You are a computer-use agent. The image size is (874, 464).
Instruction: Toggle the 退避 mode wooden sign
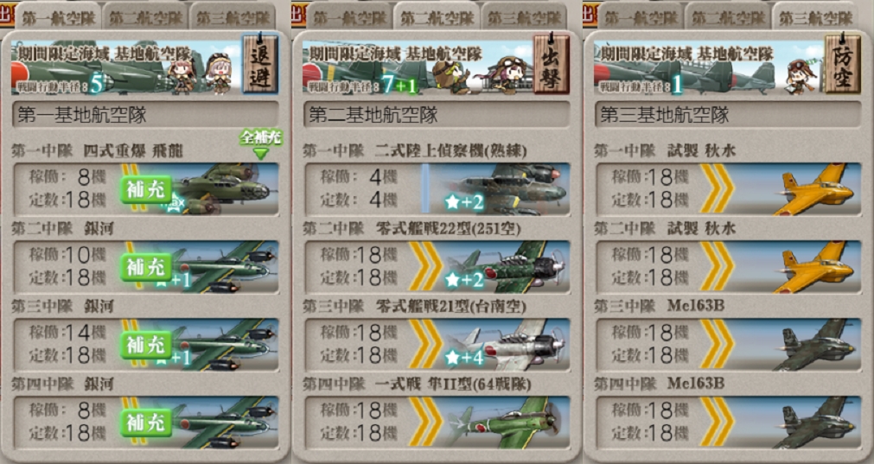259,64
